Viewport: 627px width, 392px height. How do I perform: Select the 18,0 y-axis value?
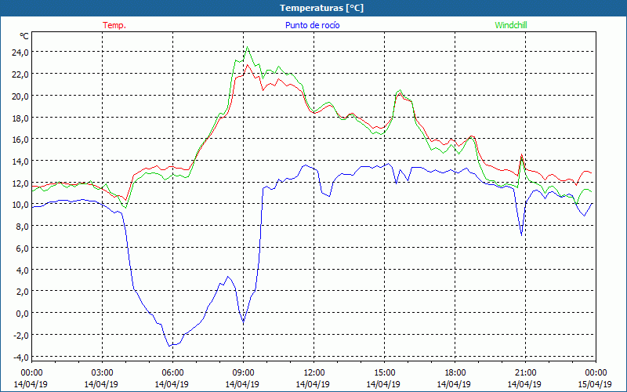tap(20, 118)
